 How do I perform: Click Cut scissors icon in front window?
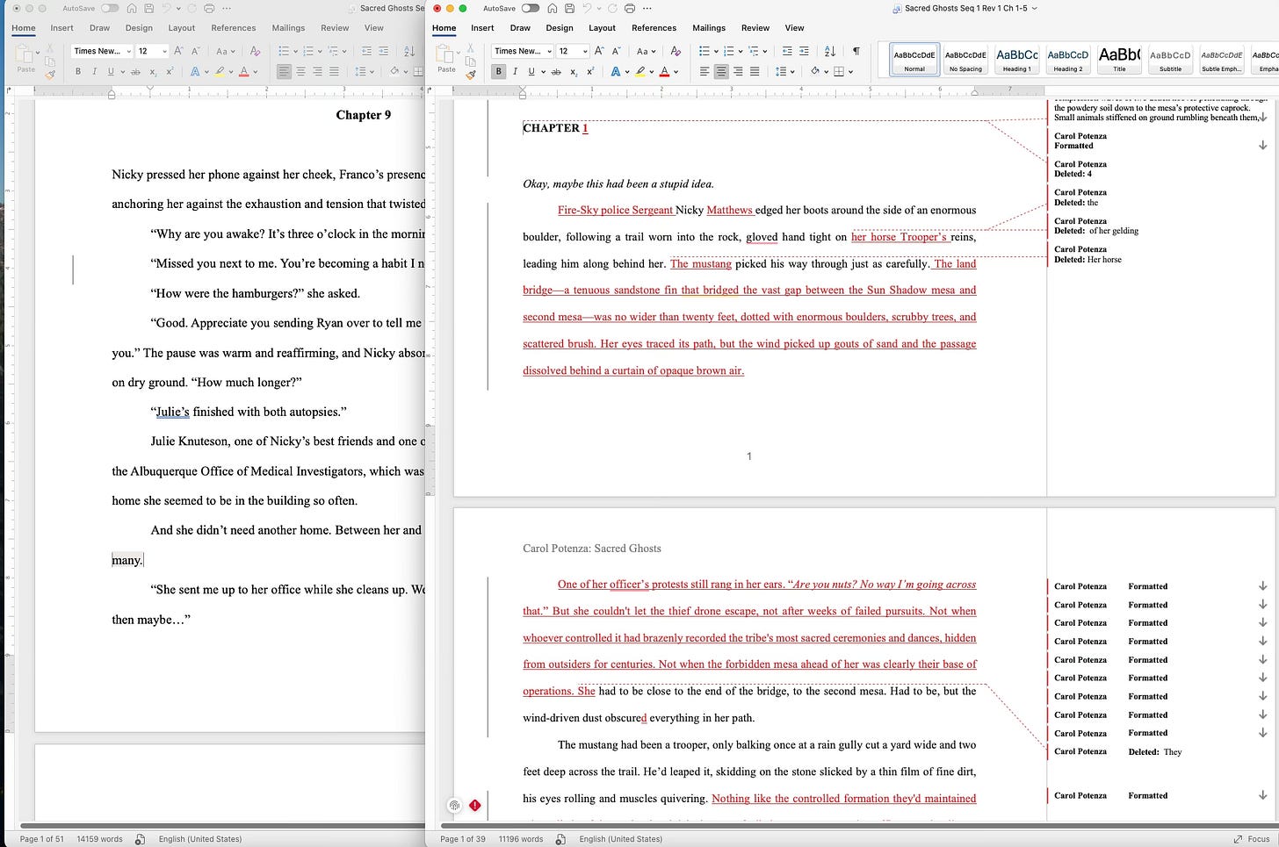(x=471, y=47)
